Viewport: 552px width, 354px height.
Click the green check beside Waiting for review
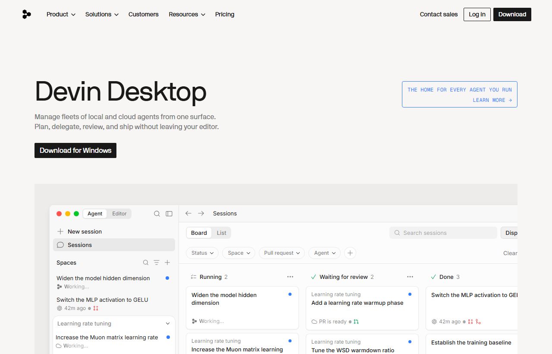pos(314,277)
